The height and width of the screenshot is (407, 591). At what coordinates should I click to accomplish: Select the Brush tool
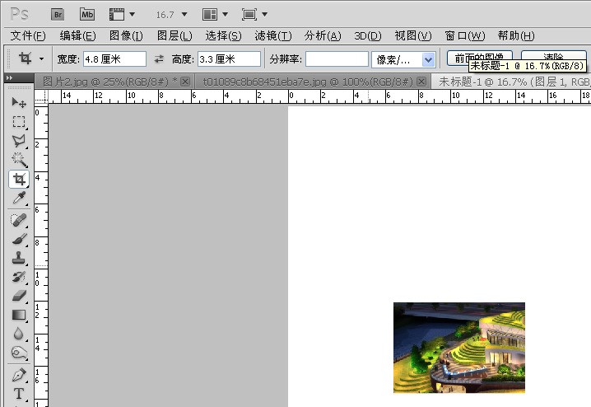(x=19, y=239)
